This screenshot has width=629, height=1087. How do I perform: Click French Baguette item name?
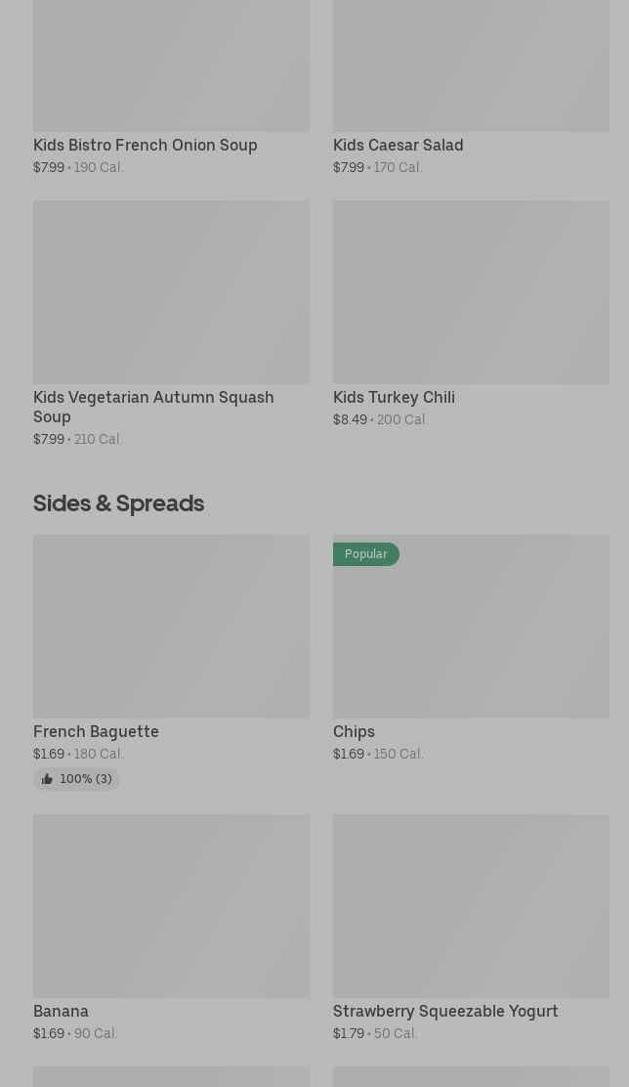pyautogui.click(x=96, y=731)
